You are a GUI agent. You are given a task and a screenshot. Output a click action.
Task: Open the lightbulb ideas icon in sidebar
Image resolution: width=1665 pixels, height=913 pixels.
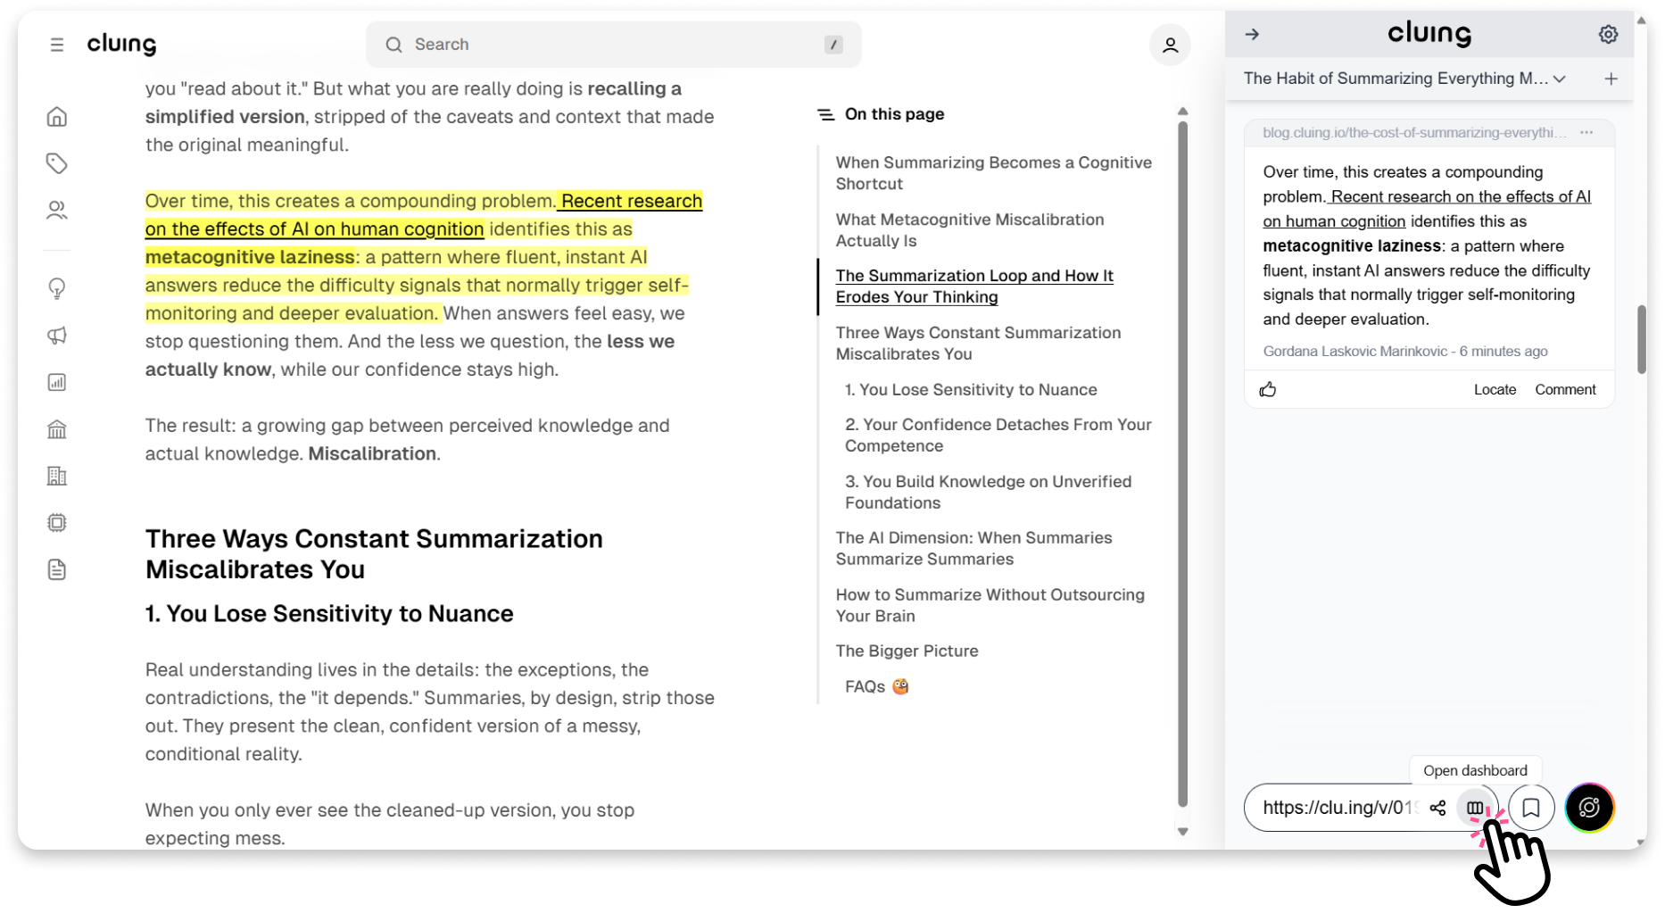57,288
